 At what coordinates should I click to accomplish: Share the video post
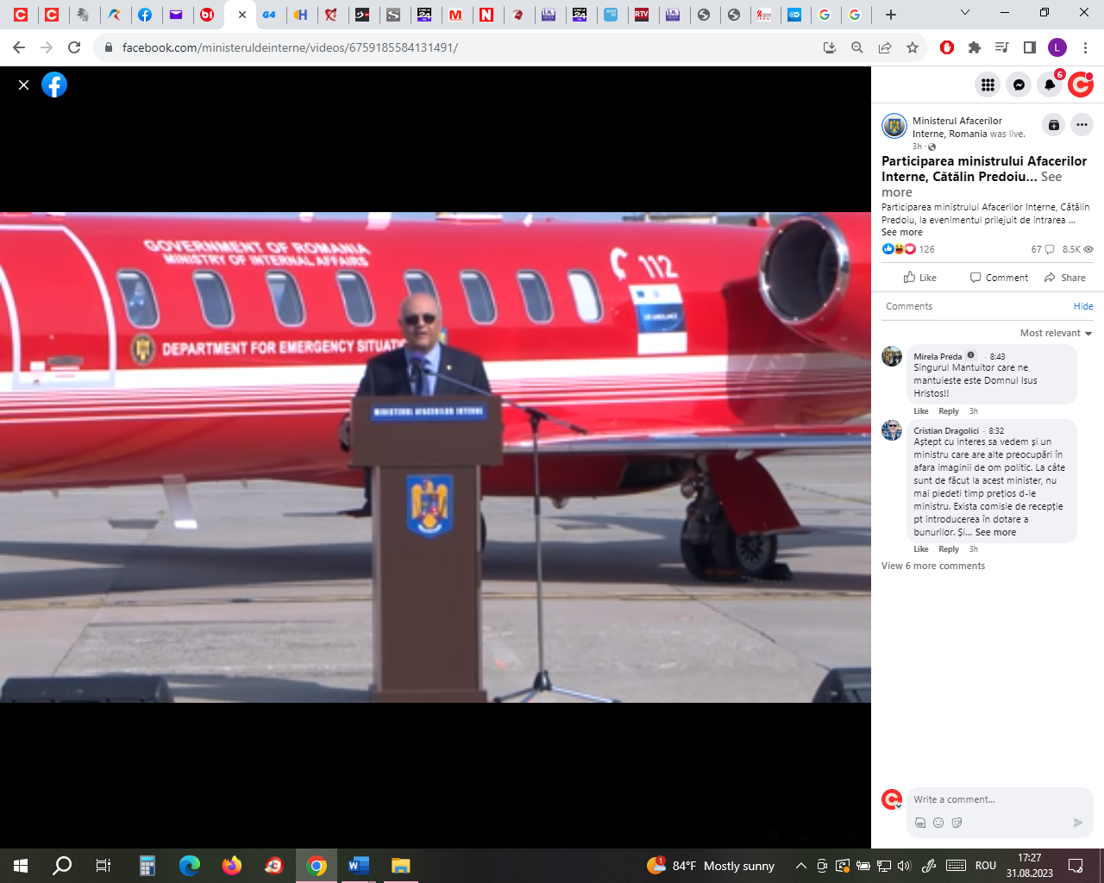(1064, 278)
